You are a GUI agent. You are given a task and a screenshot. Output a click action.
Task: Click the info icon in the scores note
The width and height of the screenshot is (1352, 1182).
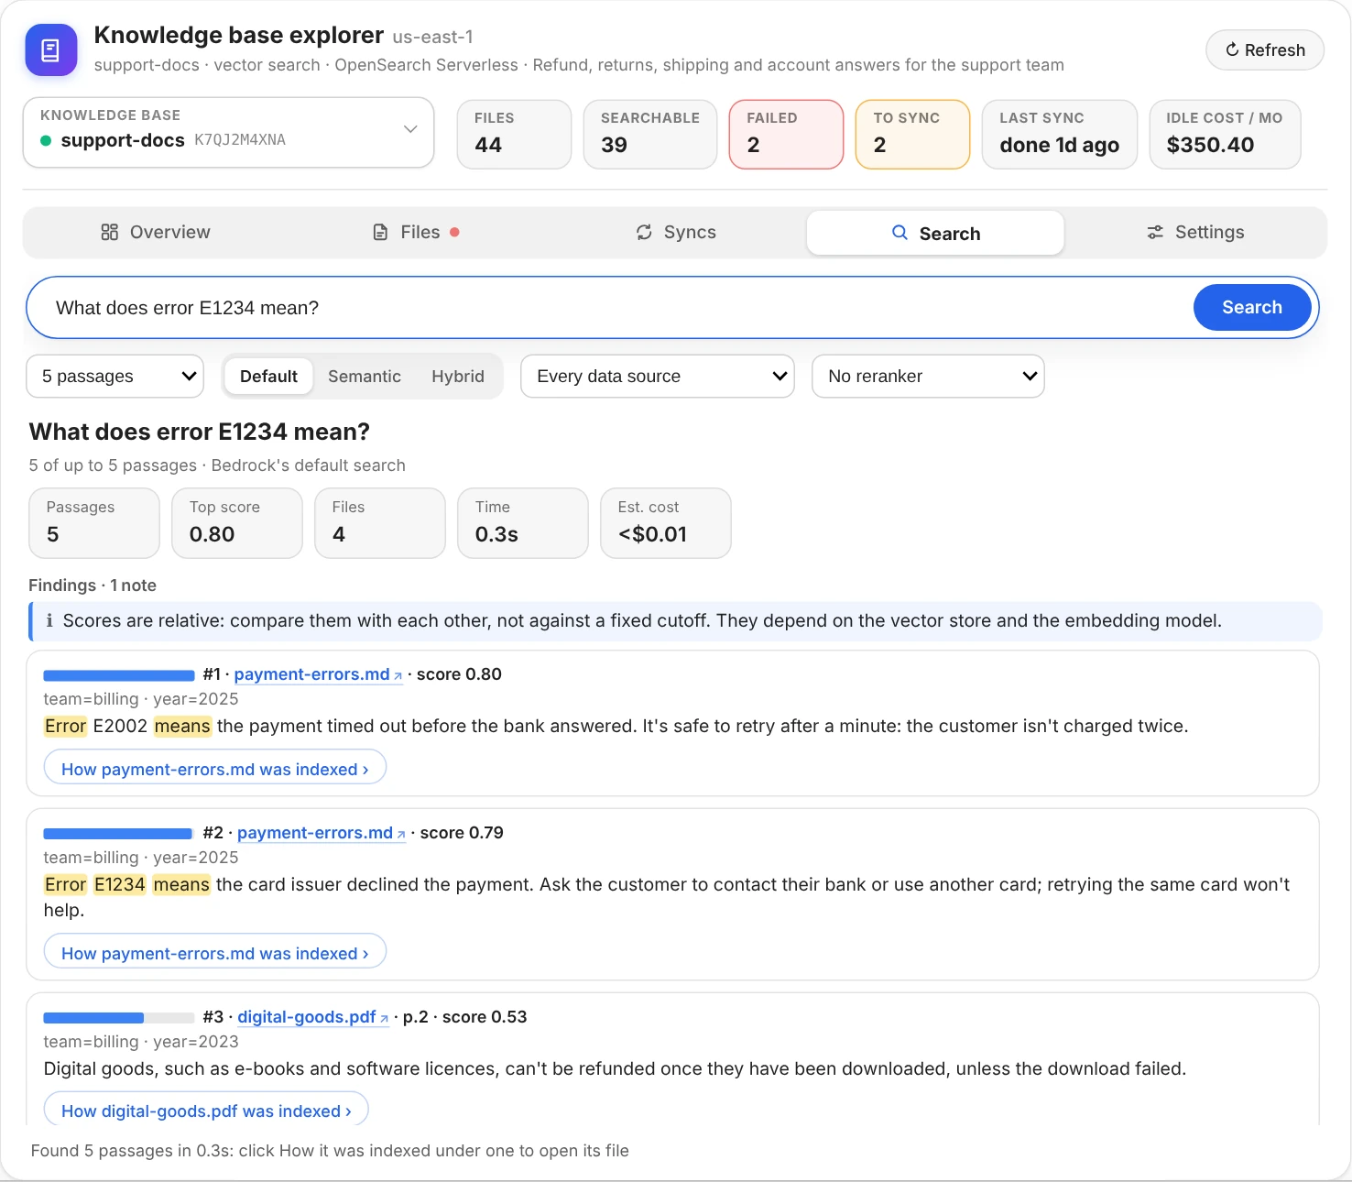click(49, 621)
